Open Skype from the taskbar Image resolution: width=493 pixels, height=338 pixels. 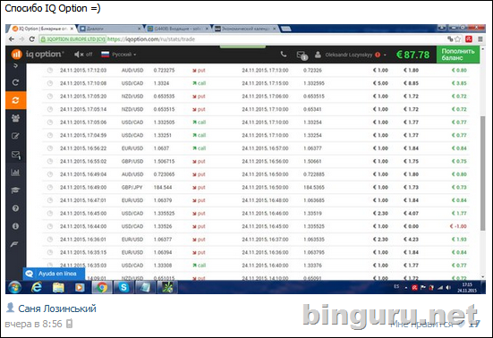pyautogui.click(x=123, y=287)
